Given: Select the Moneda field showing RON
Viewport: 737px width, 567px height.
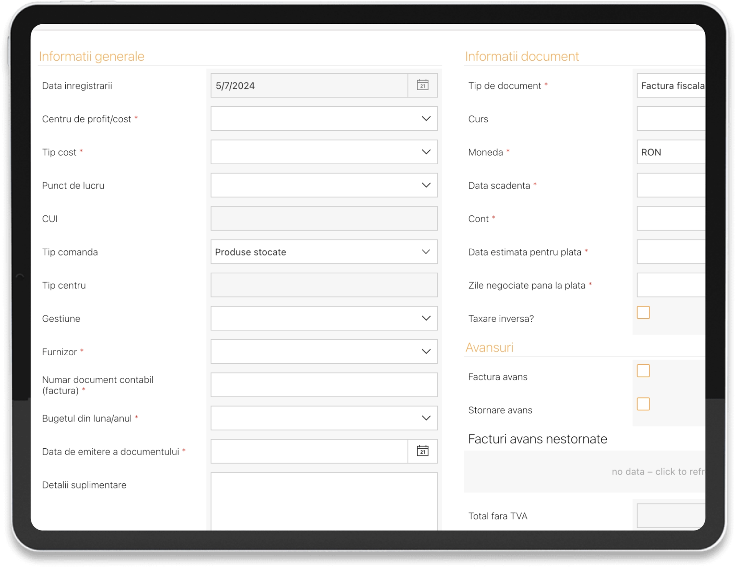Looking at the screenshot, I should [671, 152].
